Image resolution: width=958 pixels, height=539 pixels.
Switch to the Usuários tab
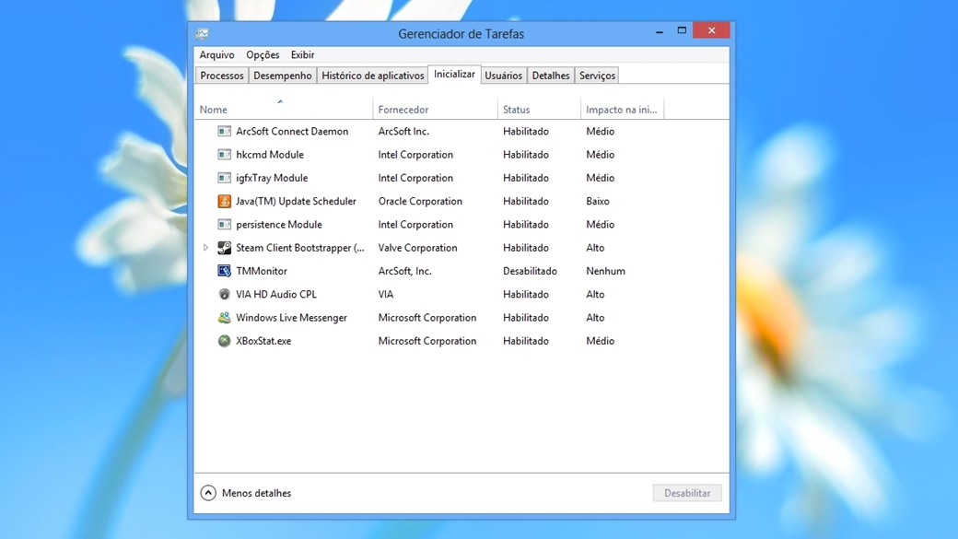click(x=504, y=76)
